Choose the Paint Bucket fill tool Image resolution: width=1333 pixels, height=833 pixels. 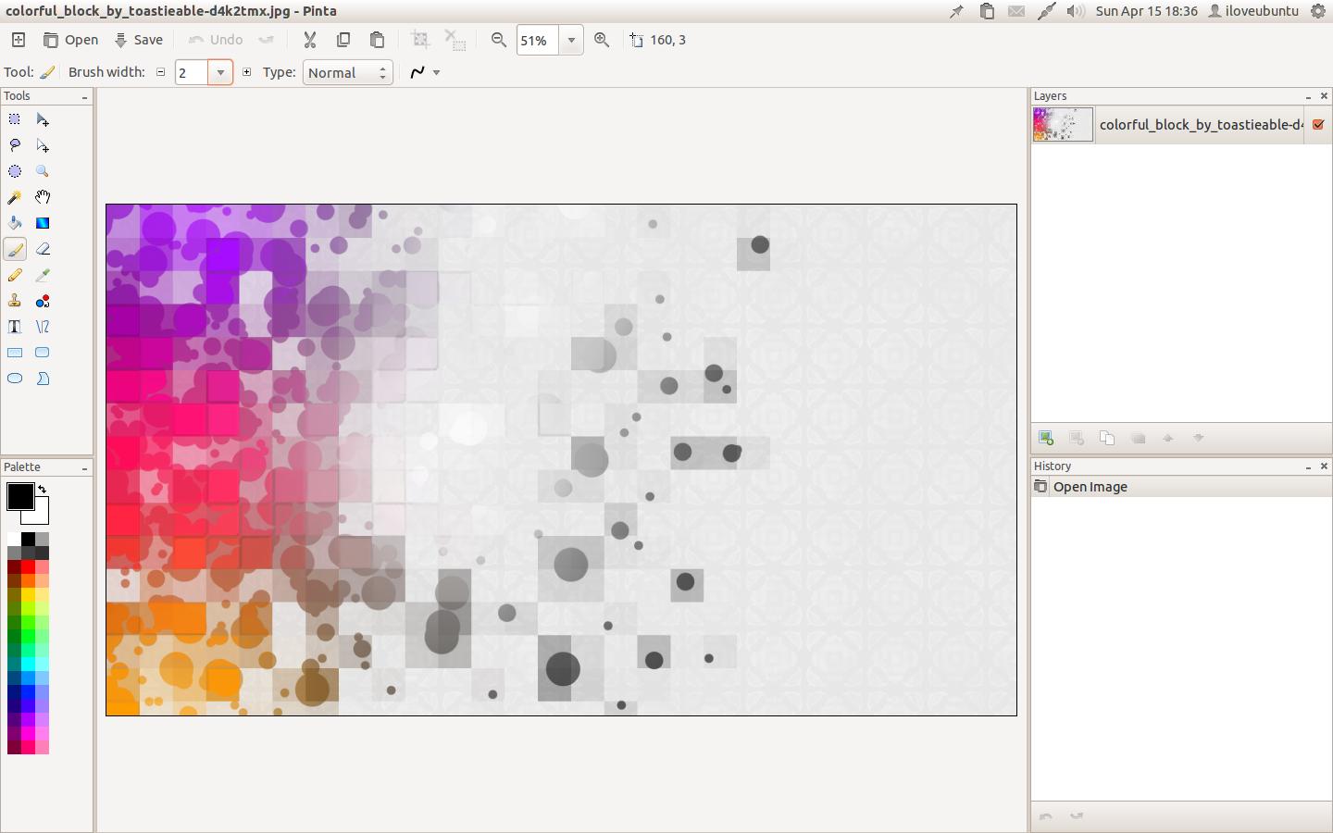tap(15, 223)
